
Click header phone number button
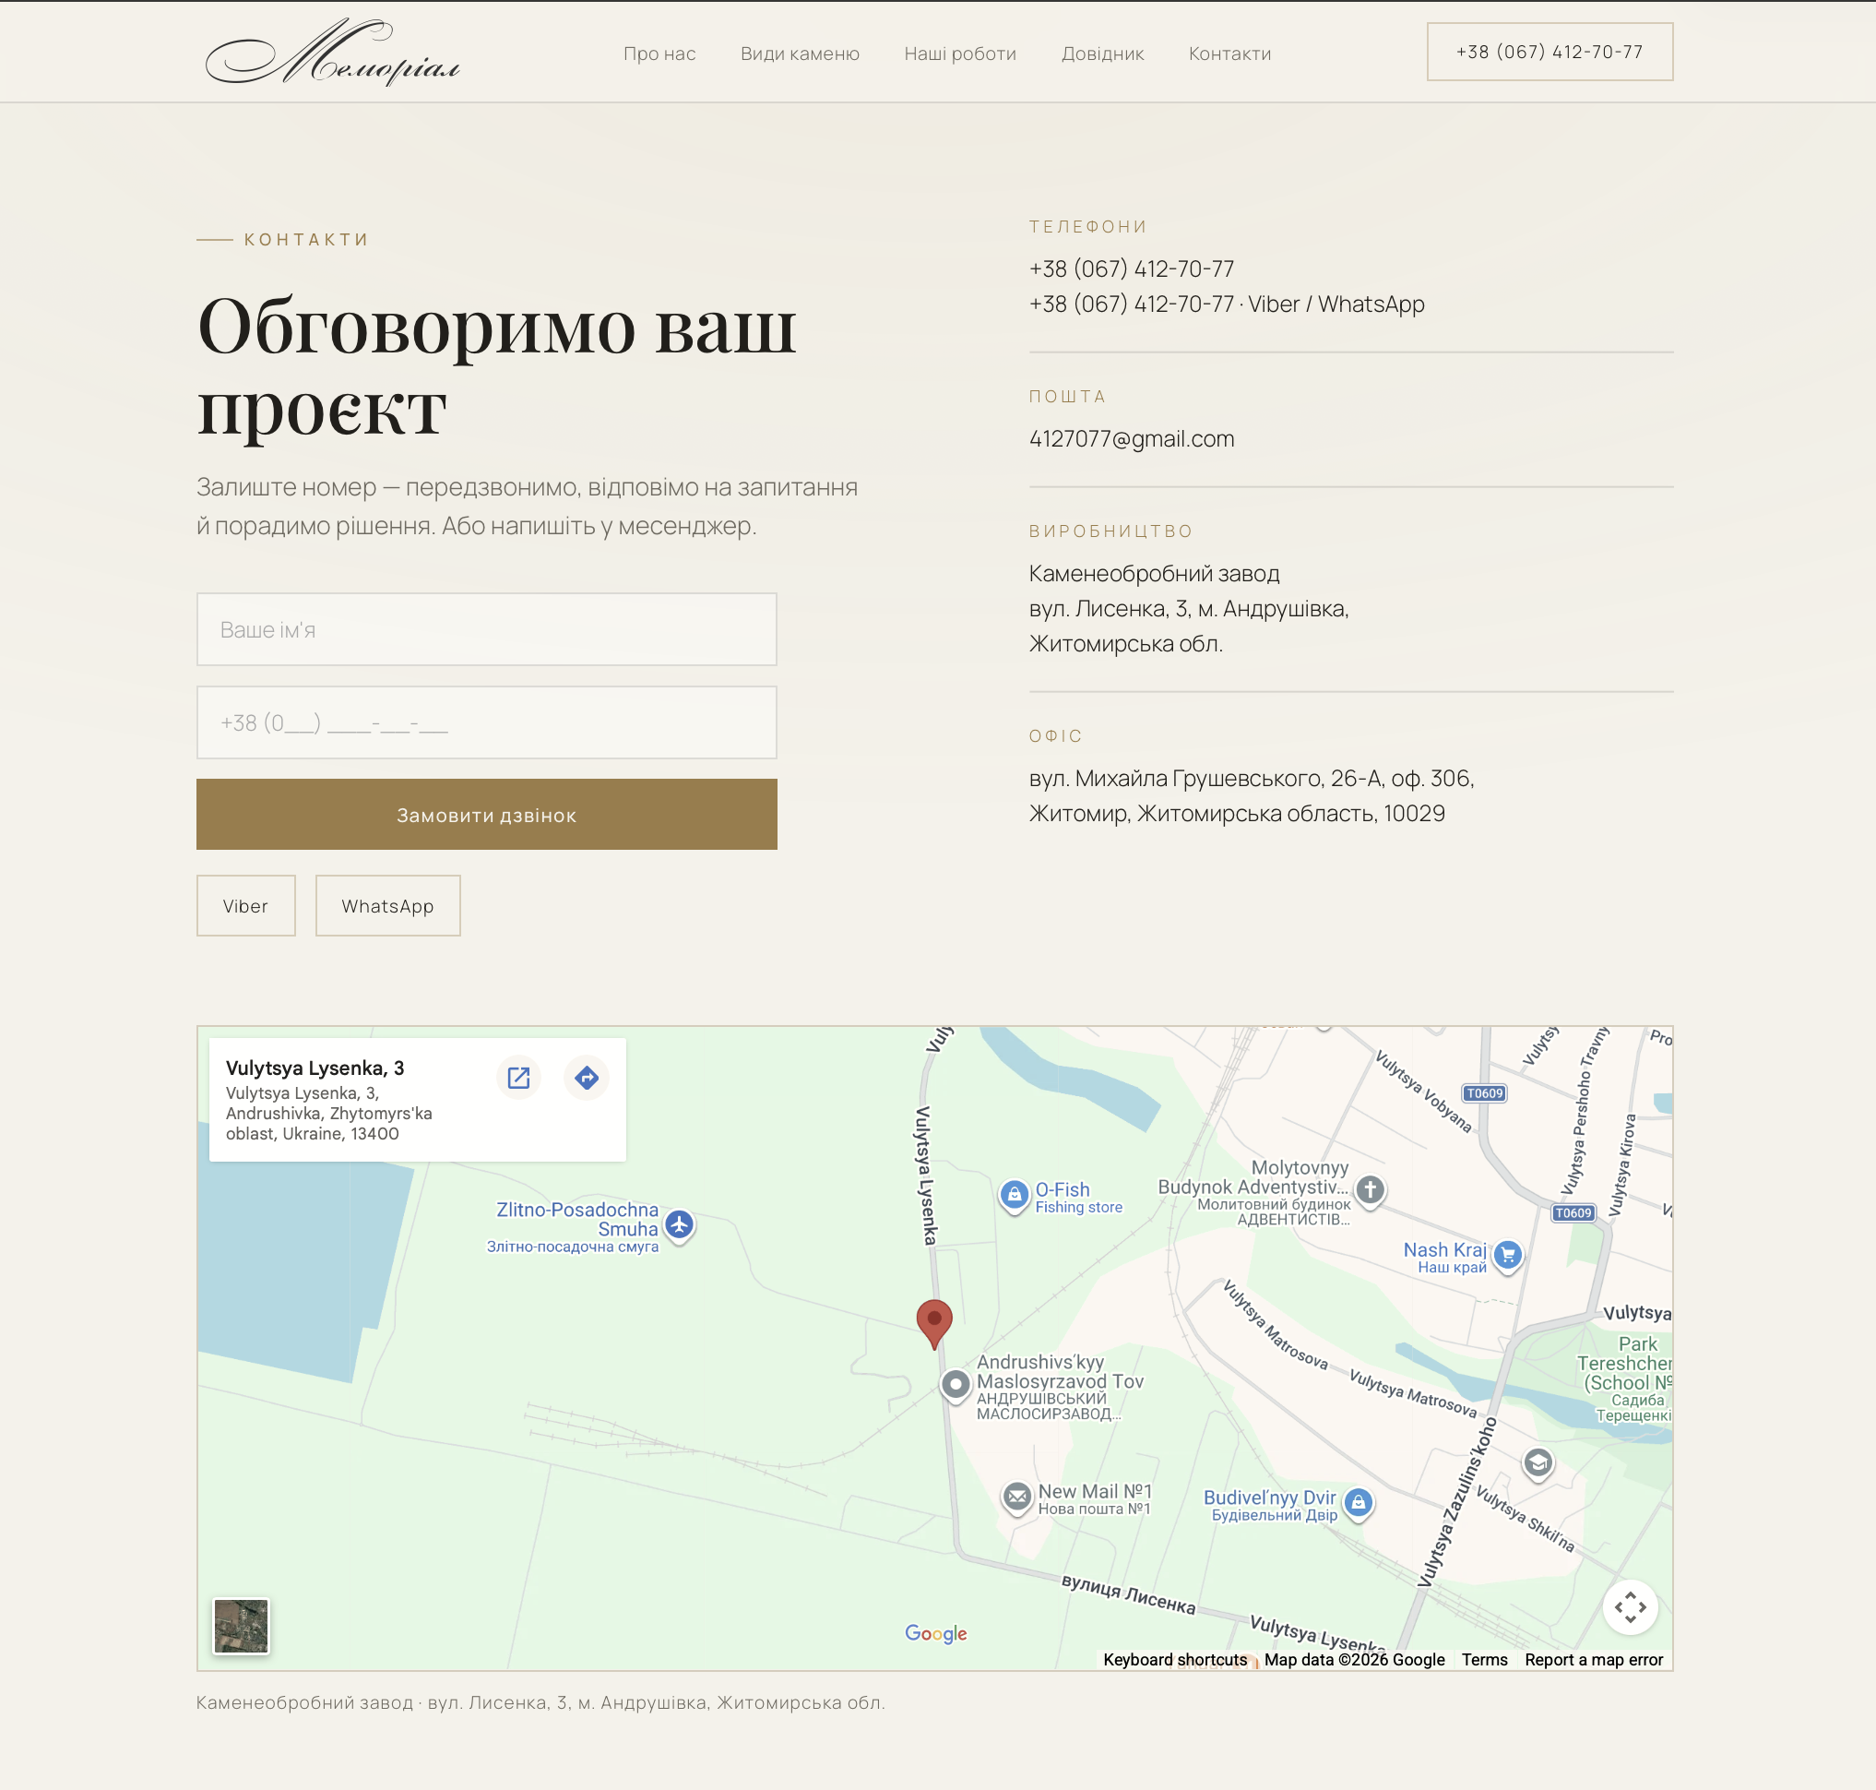tap(1549, 52)
